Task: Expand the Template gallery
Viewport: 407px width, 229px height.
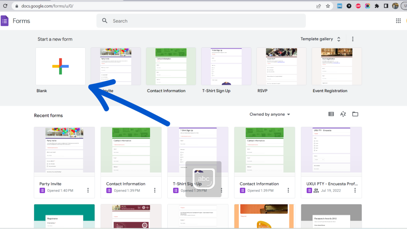Action: (x=338, y=39)
